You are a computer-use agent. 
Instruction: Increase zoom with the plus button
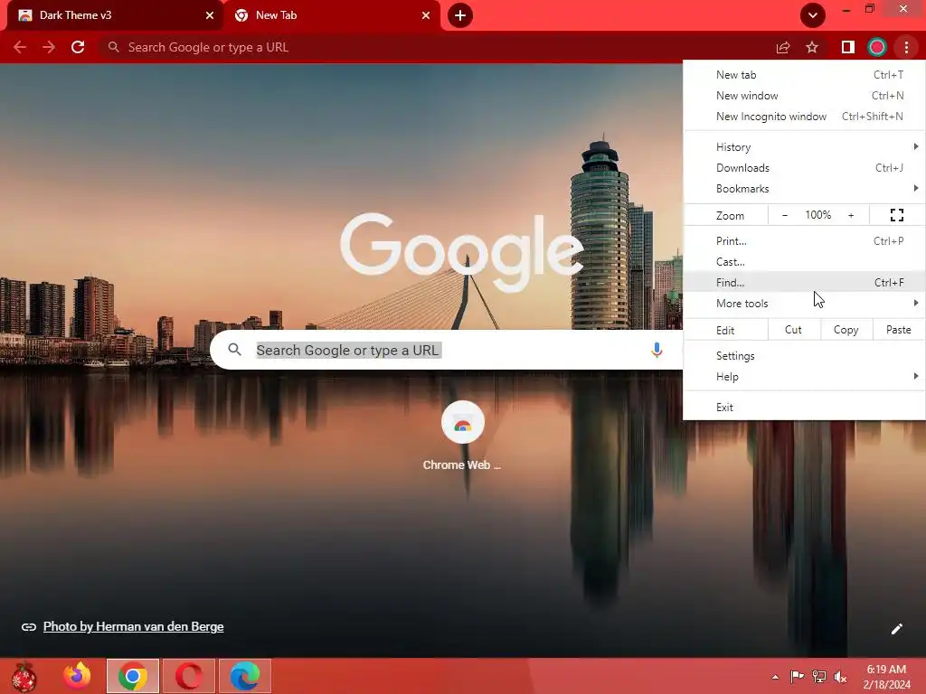point(851,215)
